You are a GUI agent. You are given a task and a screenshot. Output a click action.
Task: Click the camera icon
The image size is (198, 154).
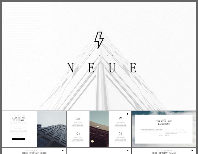point(78,134)
